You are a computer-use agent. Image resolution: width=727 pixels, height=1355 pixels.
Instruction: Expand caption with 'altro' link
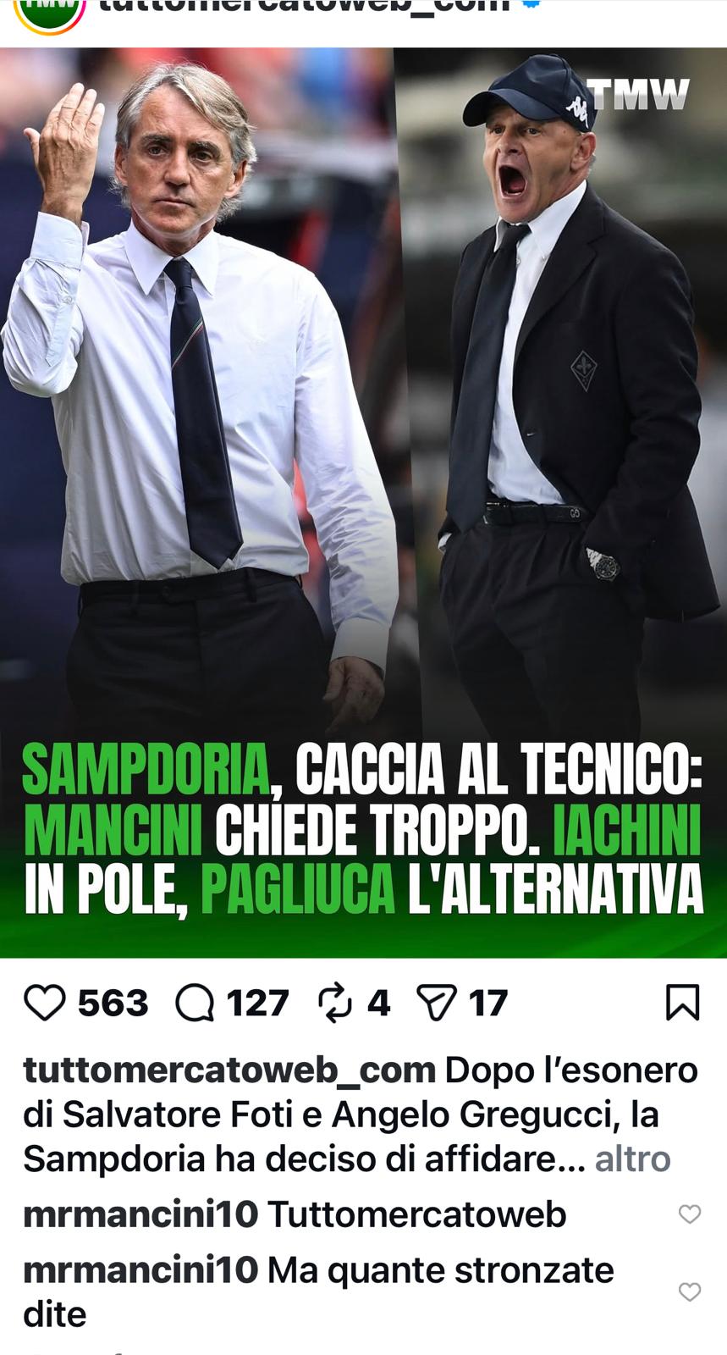click(632, 1159)
